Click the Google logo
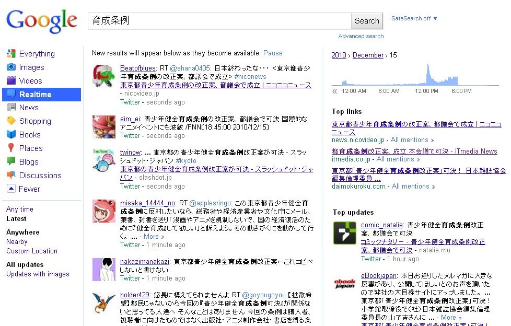Screen dimensions: 511x326 (x=42, y=21)
